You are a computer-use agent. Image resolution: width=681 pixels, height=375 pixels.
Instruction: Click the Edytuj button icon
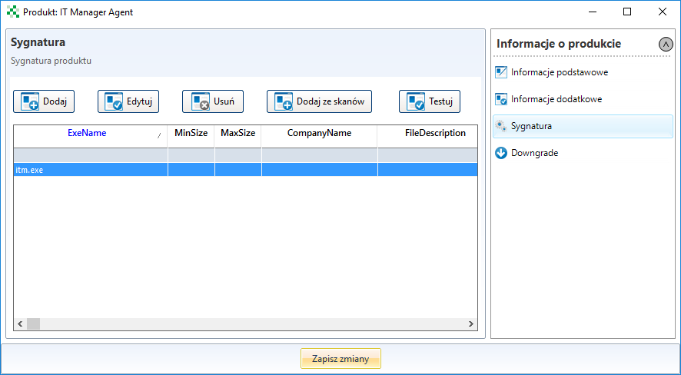(115, 101)
